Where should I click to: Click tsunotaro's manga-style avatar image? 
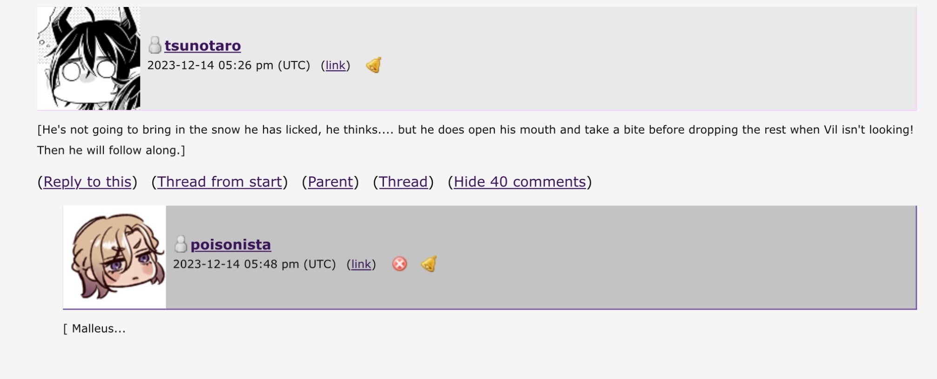[89, 58]
